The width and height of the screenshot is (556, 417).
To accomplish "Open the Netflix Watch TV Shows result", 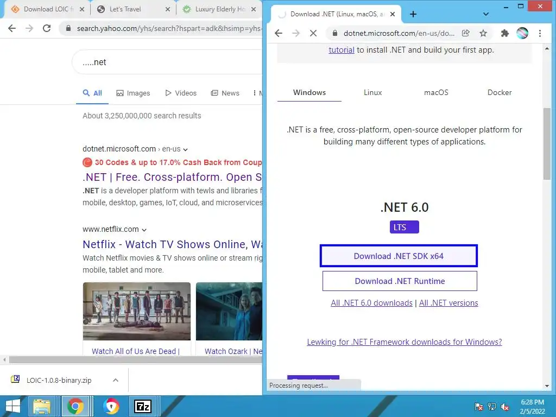I will (172, 244).
